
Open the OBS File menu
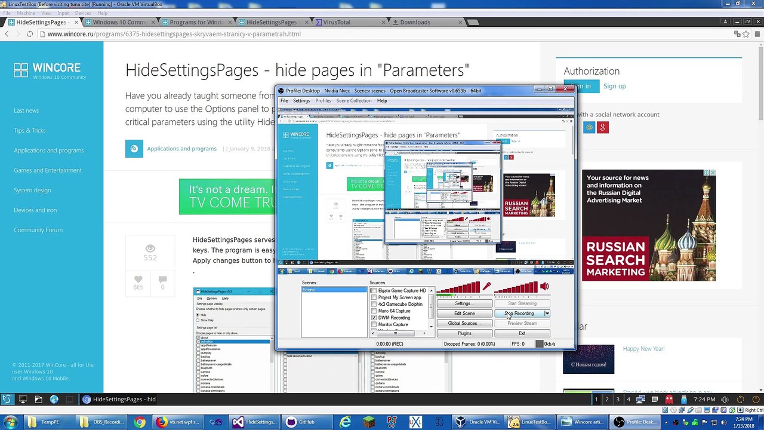[285, 101]
